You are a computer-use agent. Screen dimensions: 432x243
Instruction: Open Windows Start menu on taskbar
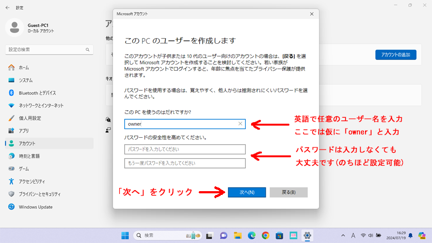click(x=125, y=235)
